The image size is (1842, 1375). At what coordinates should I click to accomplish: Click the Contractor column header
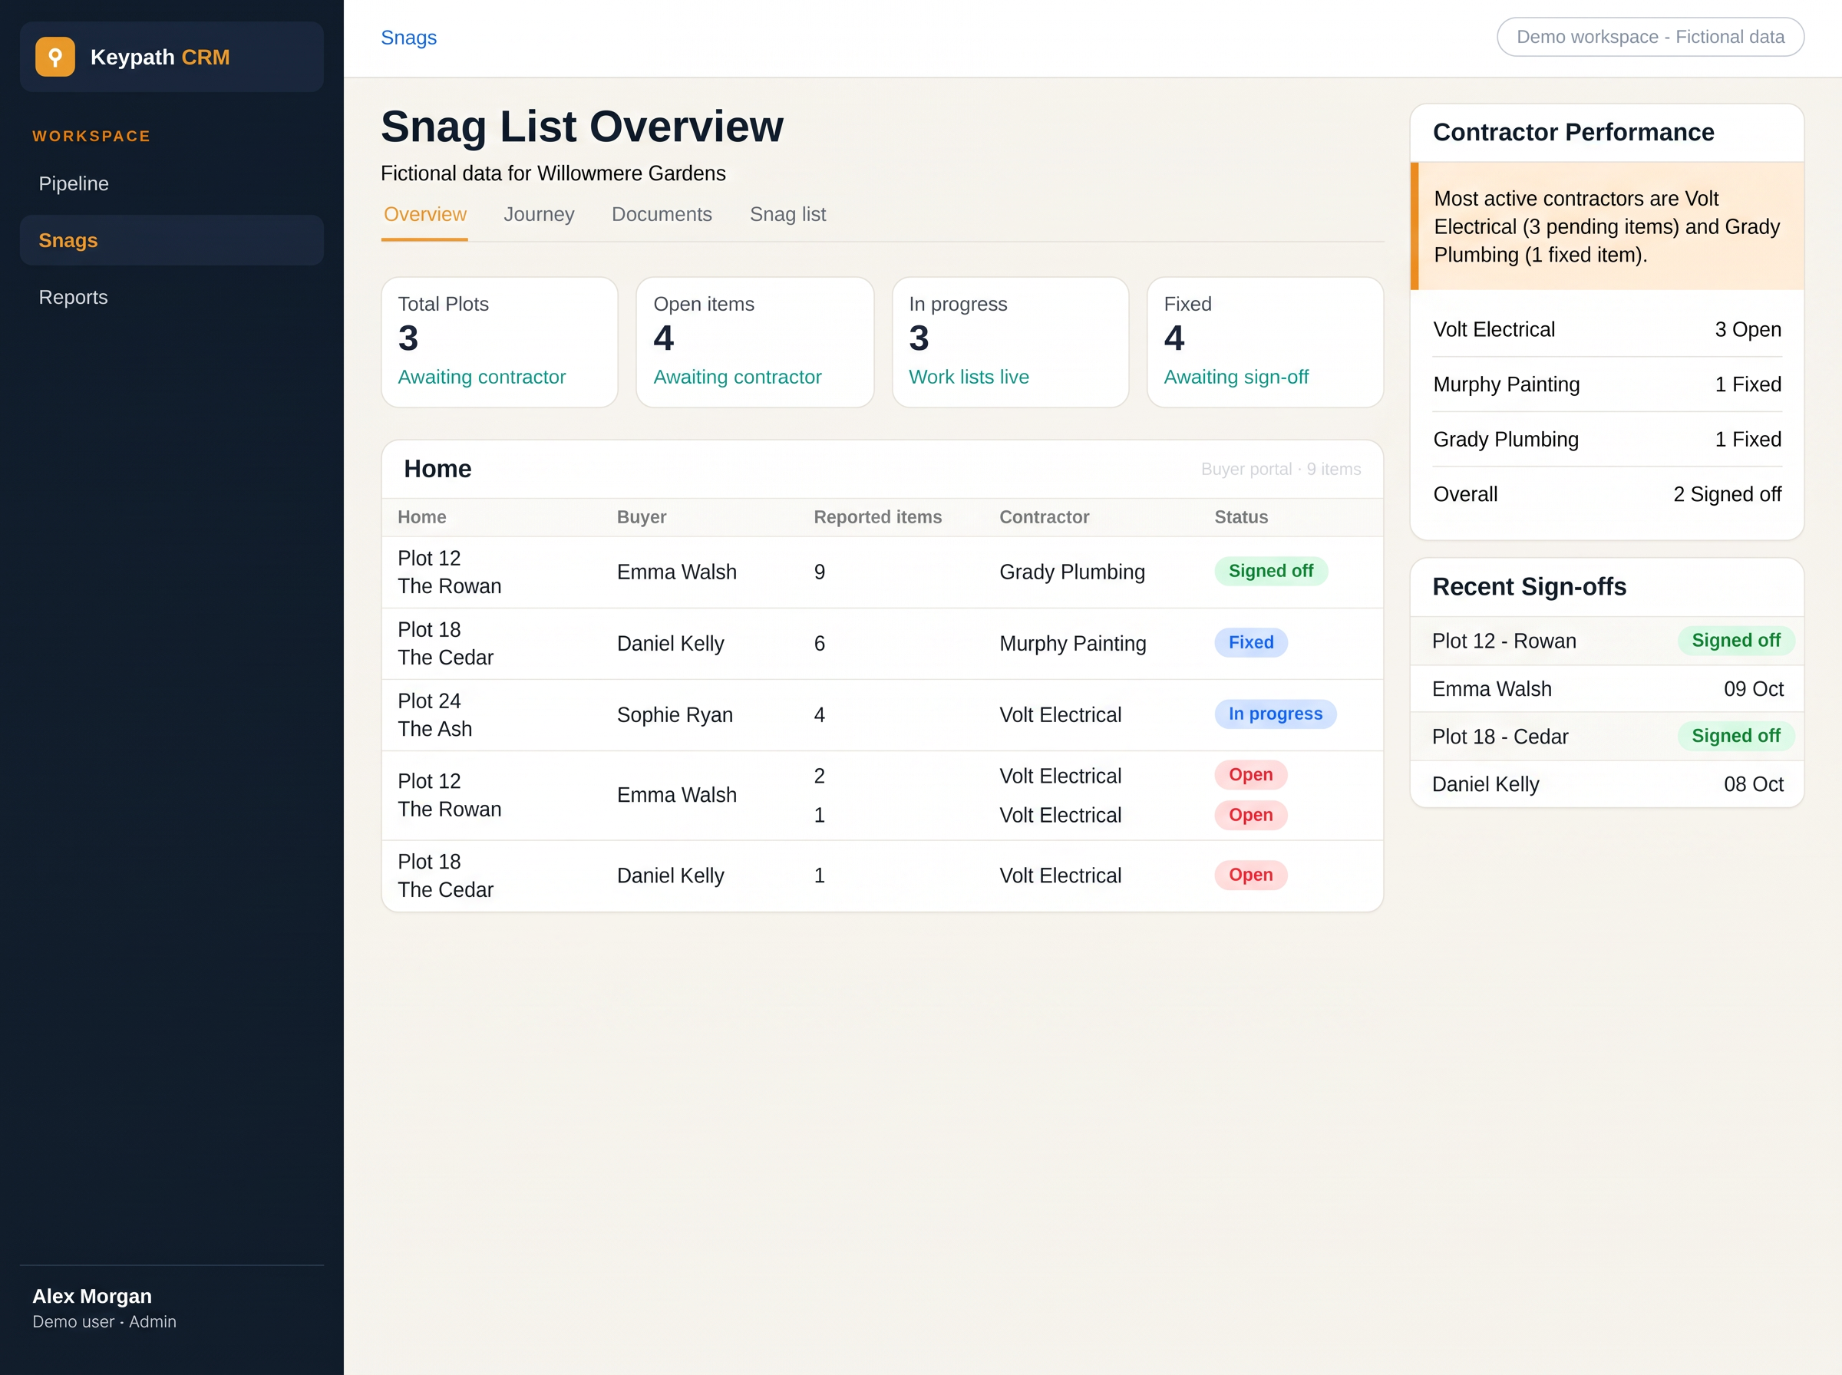click(x=1045, y=517)
